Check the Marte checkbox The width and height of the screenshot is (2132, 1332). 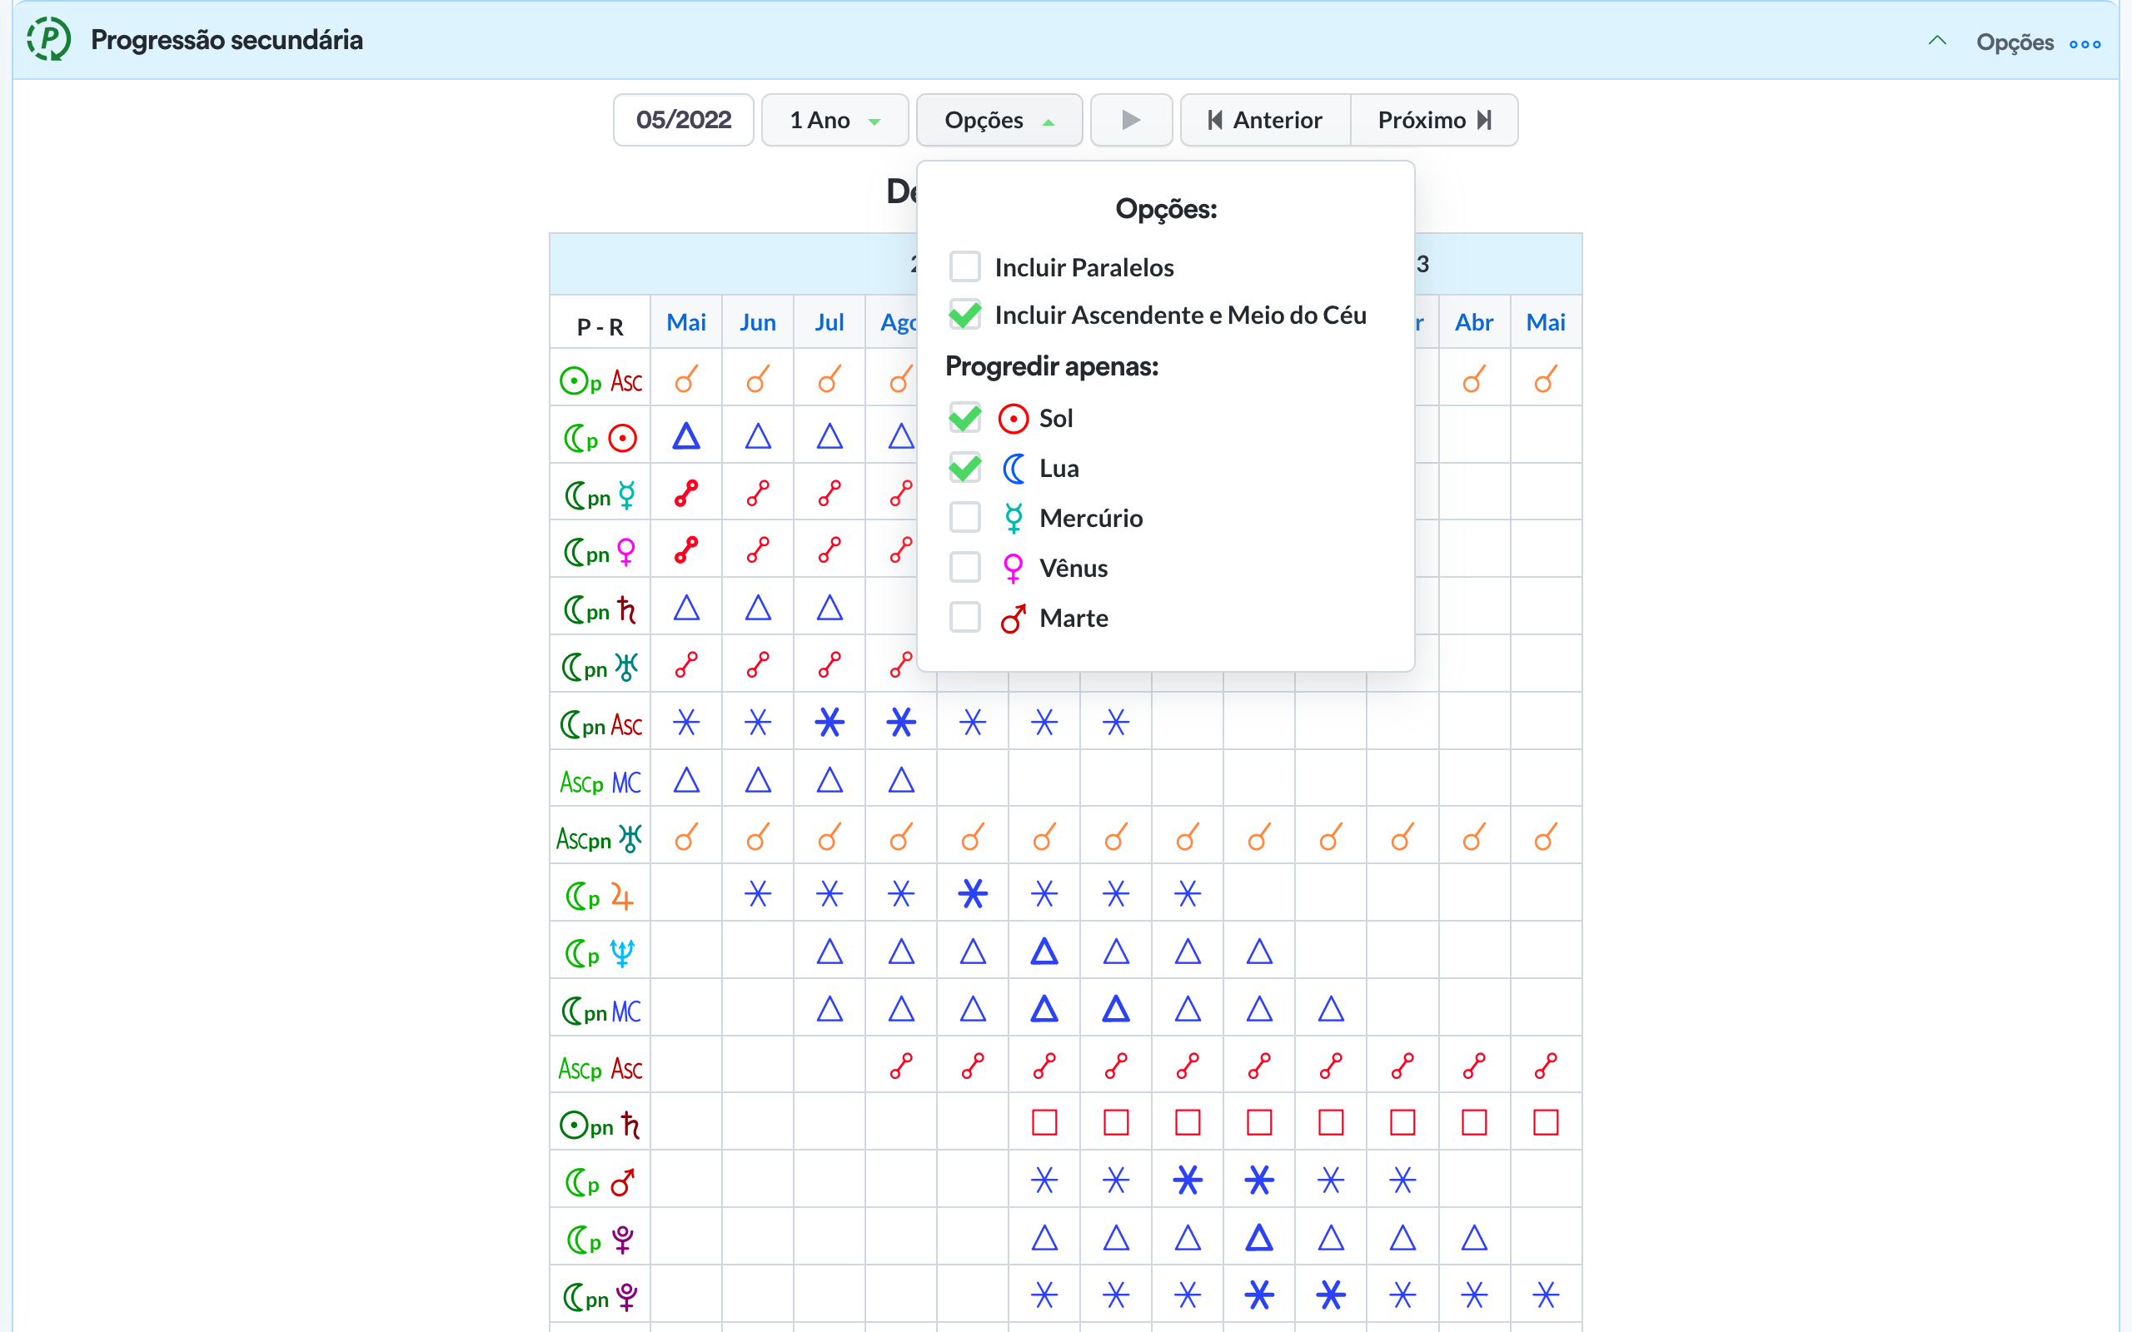964,618
